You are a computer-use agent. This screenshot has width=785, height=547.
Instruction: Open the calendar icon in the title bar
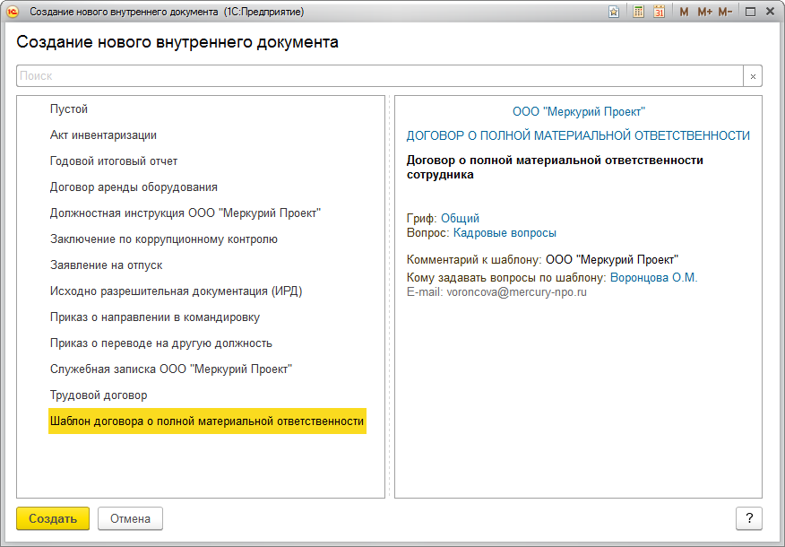(660, 11)
